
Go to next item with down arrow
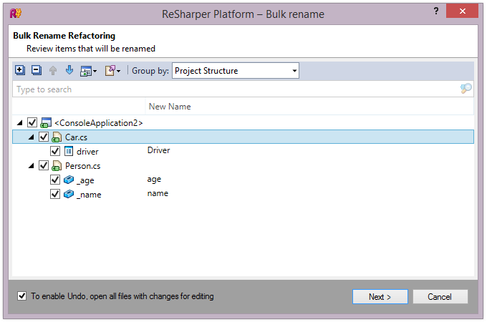(69, 70)
